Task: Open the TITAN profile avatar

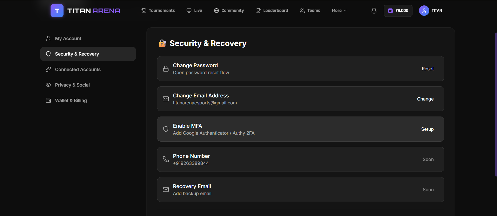Action: point(424,11)
